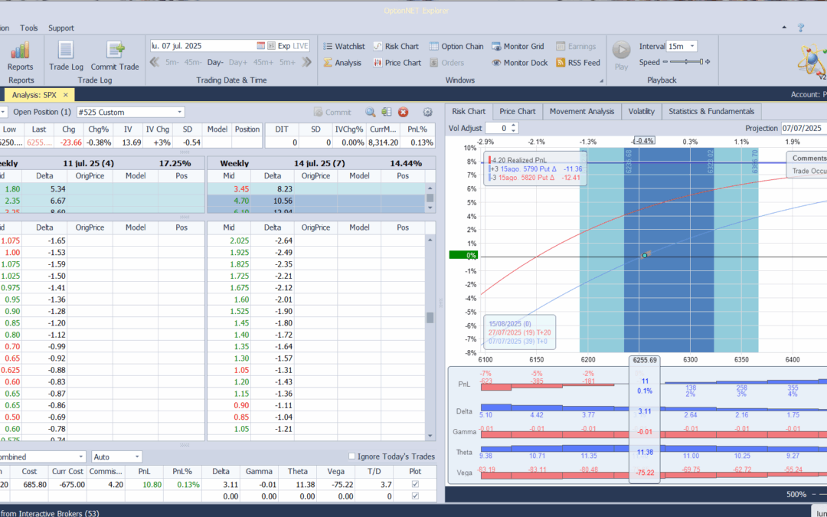
Task: Open the Risk Chart window from ribbon
Action: 396,47
